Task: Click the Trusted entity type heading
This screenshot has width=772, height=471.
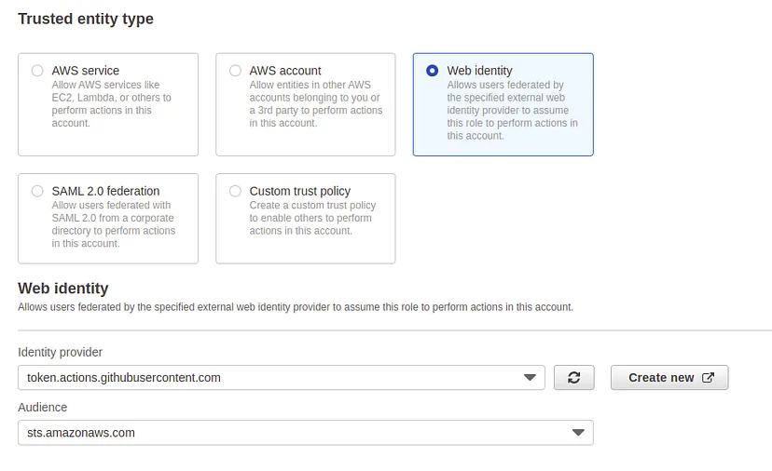Action: (x=86, y=19)
